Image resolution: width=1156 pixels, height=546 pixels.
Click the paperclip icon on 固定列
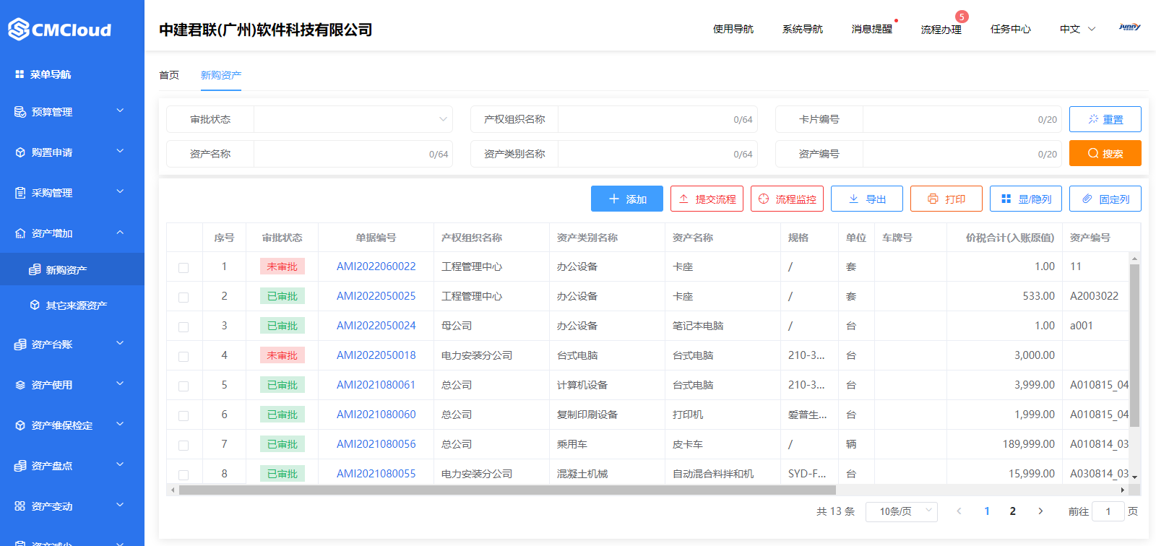click(x=1087, y=199)
